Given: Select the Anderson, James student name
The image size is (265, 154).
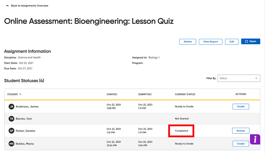Looking at the screenshot, I should click(x=27, y=107).
